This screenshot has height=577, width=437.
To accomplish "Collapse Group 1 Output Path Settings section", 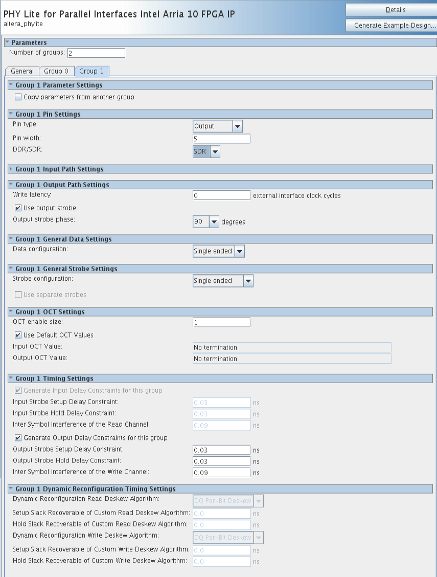I will pos(11,185).
